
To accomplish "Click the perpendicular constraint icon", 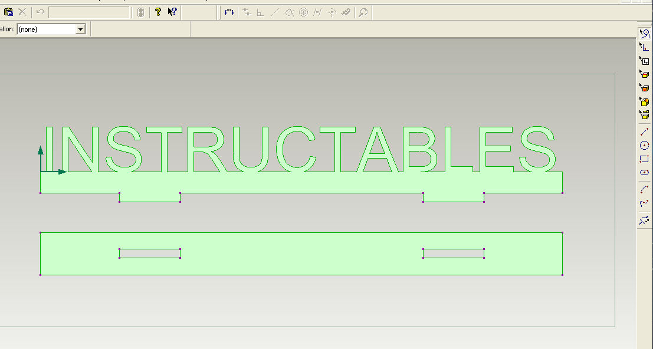I will point(261,12).
